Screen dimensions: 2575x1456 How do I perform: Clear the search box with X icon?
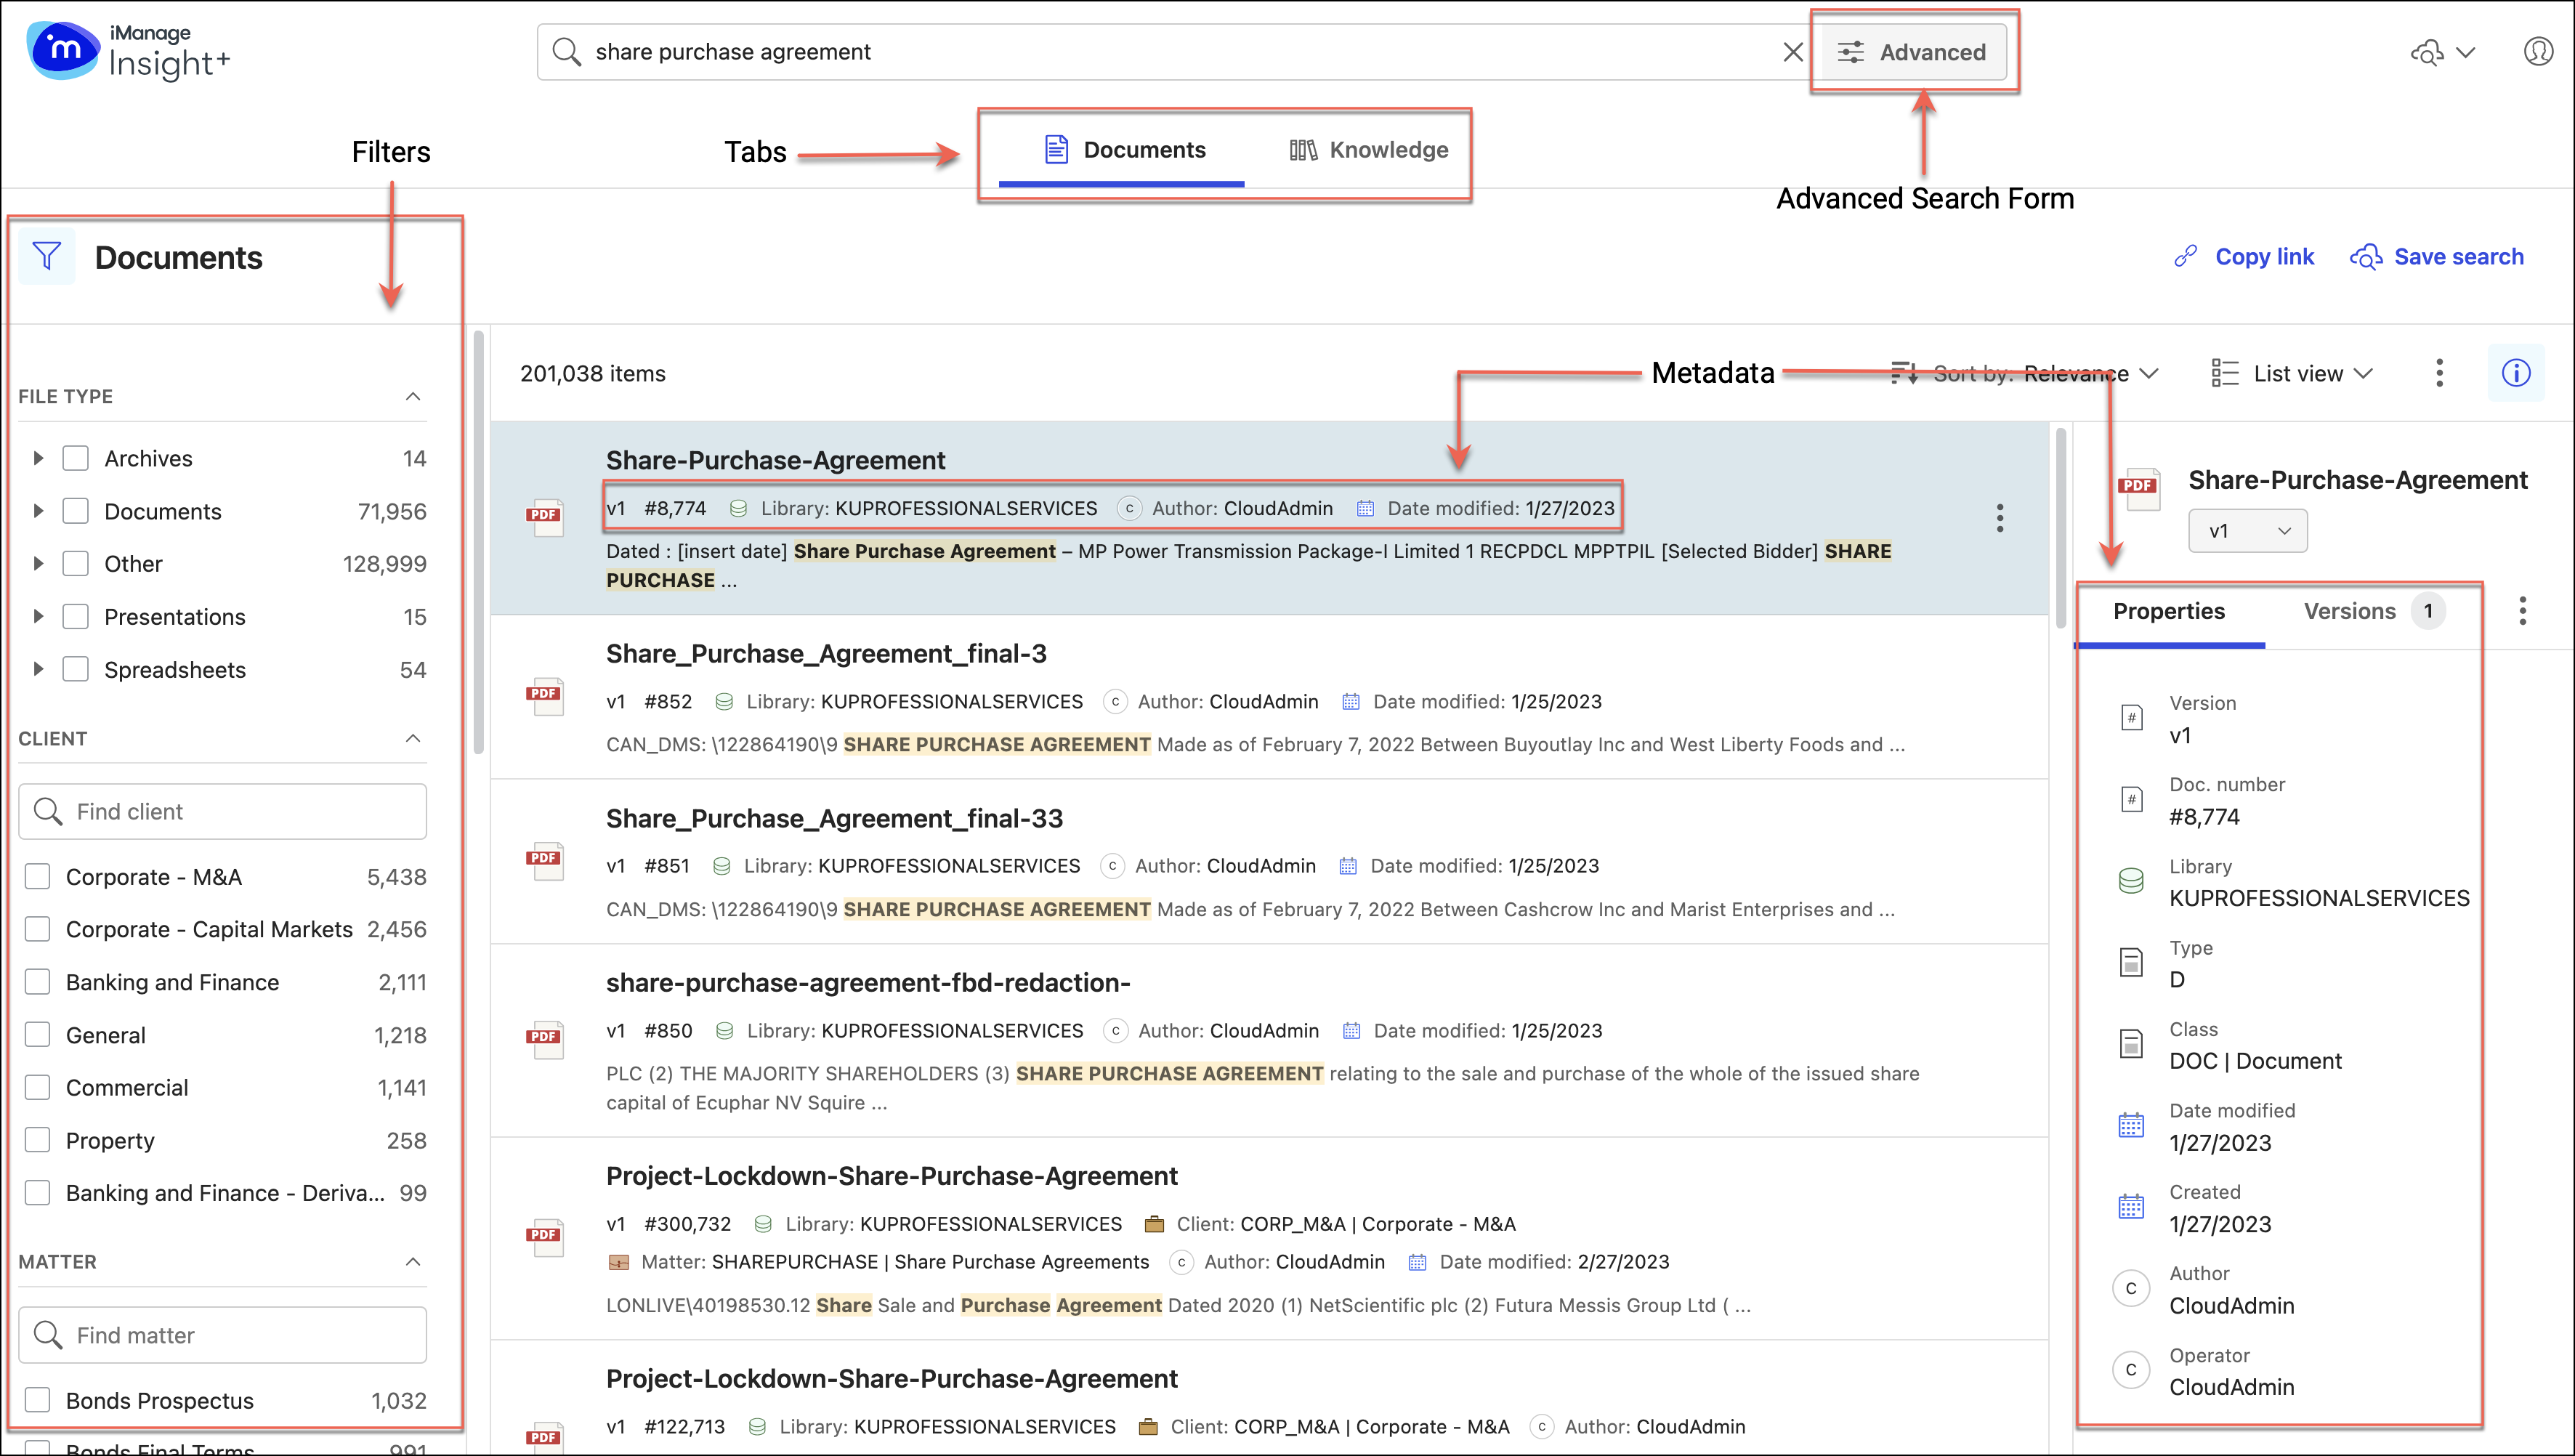coord(1793,52)
